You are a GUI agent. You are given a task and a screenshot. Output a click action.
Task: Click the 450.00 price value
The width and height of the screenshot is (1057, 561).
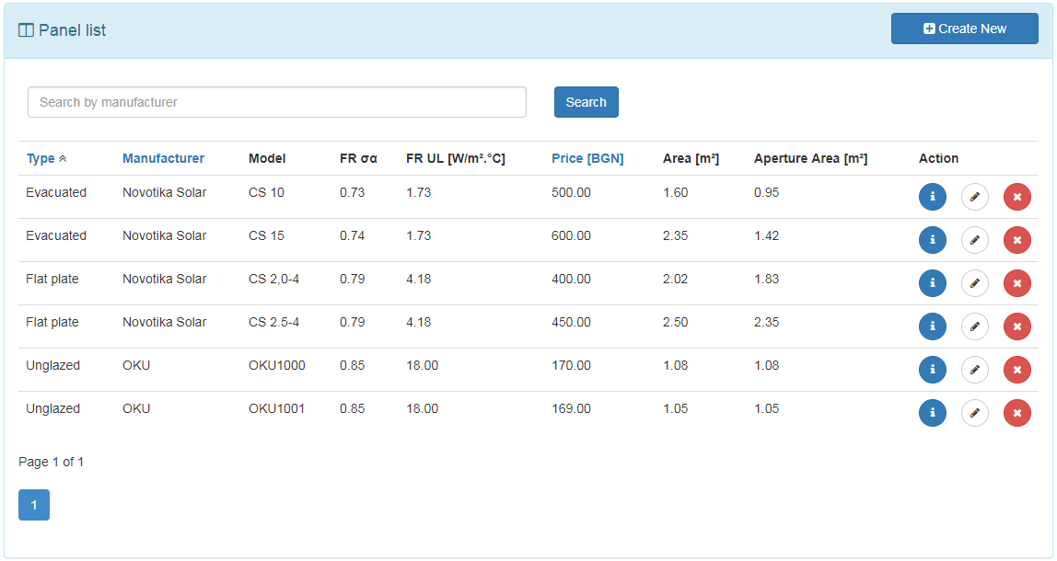pyautogui.click(x=571, y=322)
